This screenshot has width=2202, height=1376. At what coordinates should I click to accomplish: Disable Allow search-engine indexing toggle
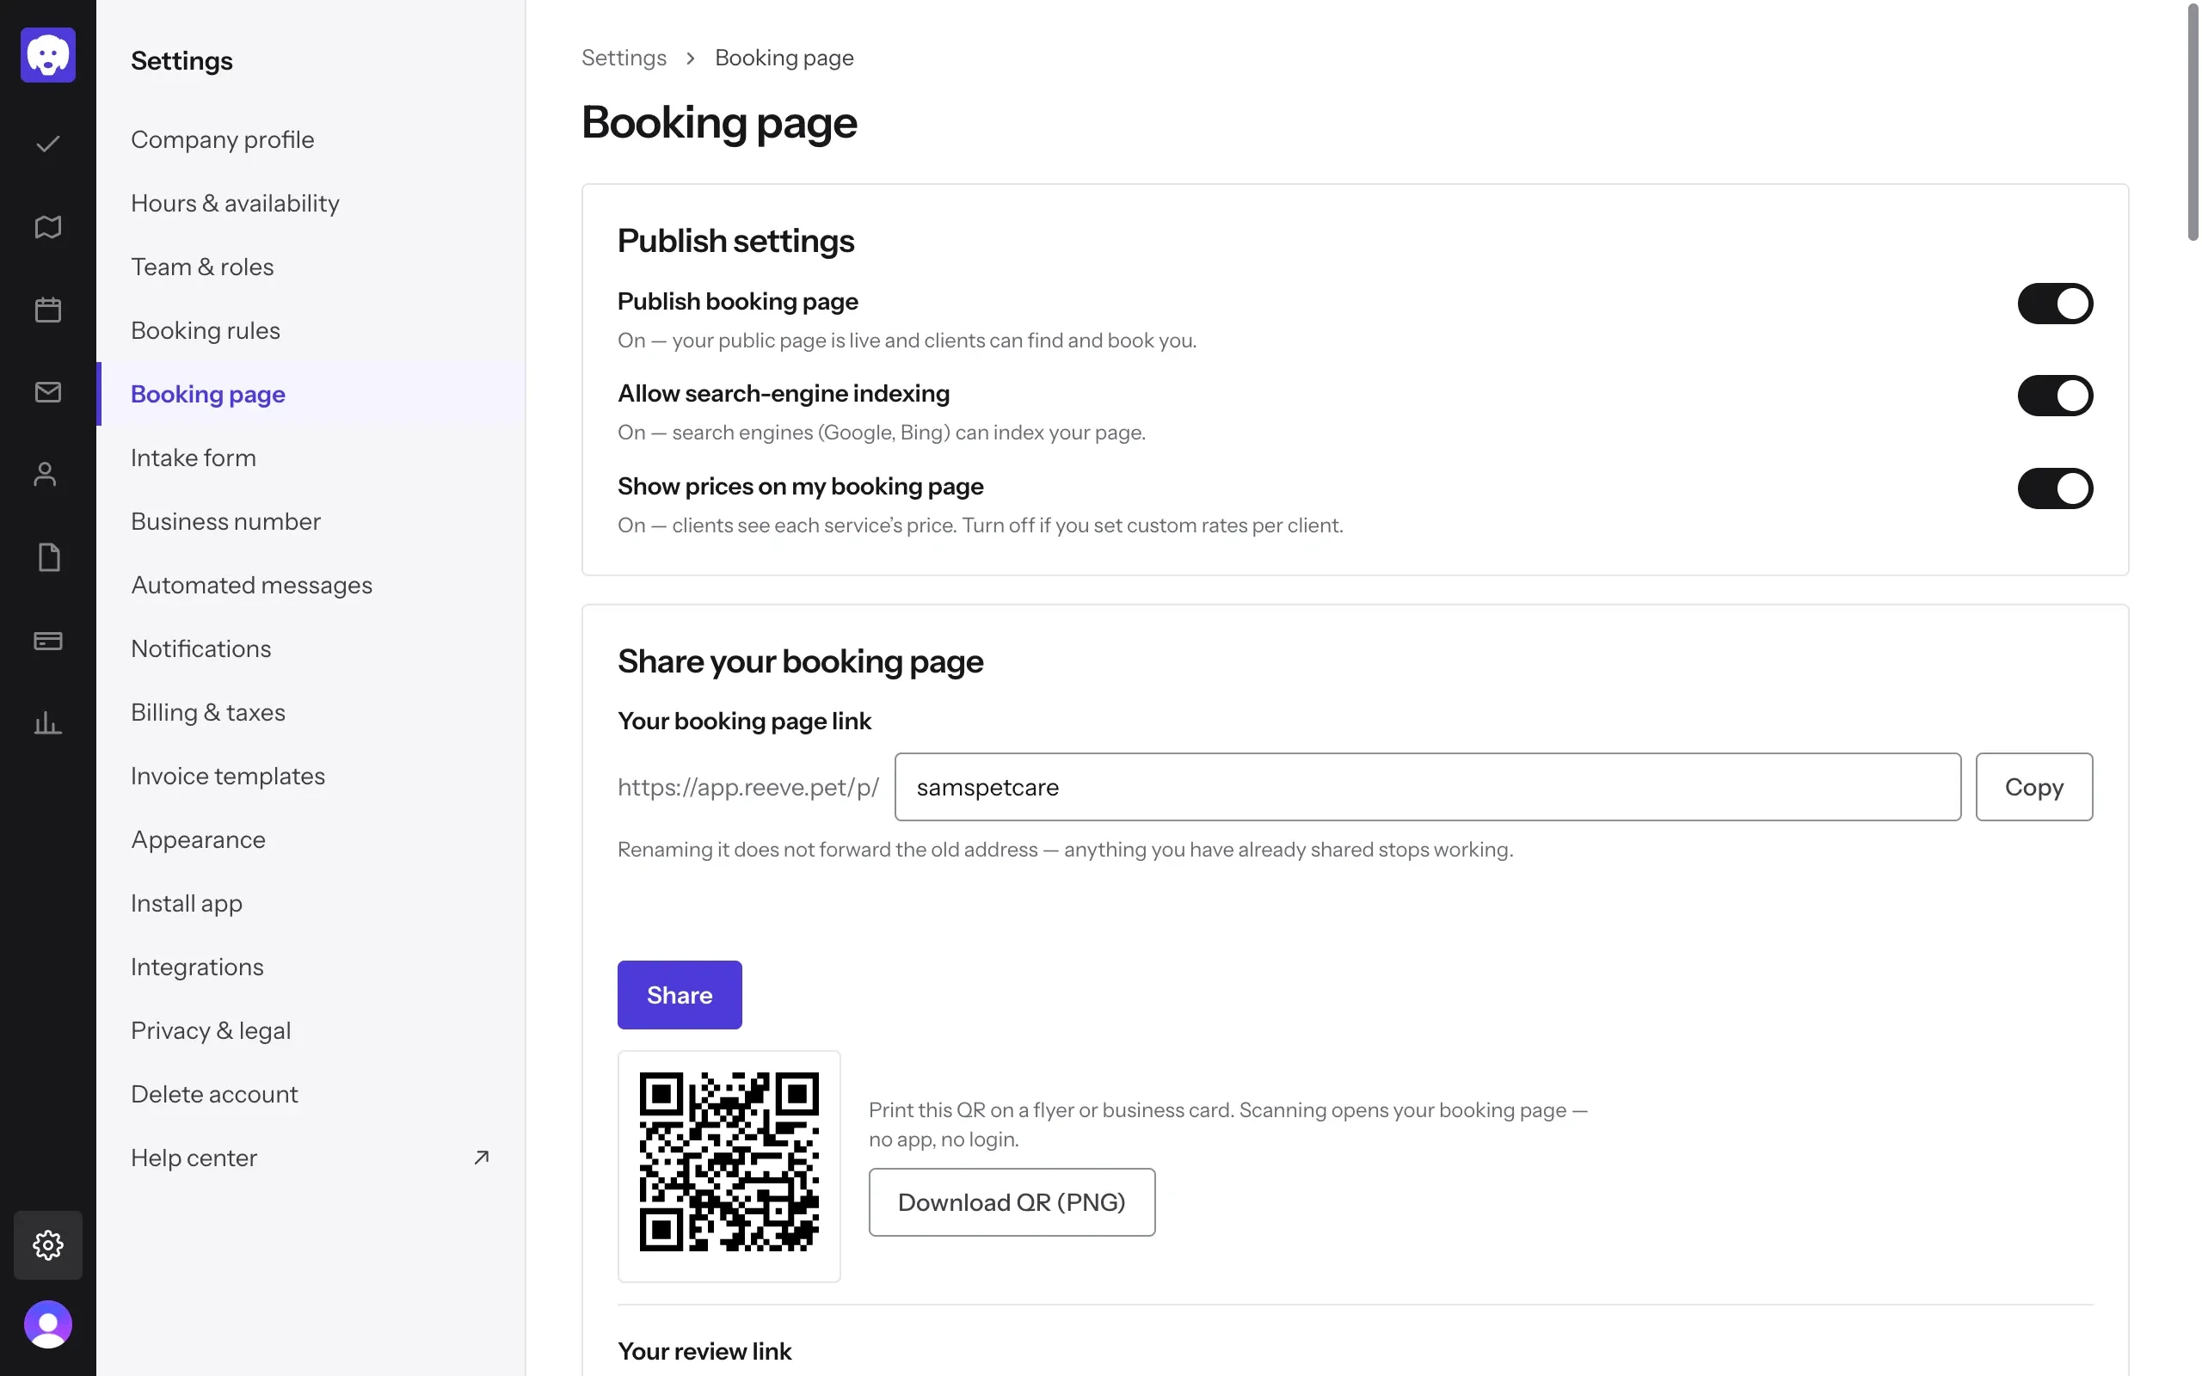pyautogui.click(x=2055, y=395)
